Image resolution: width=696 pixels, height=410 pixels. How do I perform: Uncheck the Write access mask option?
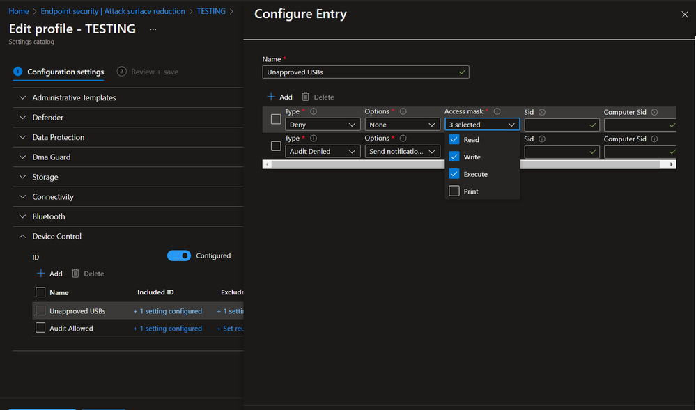point(454,157)
